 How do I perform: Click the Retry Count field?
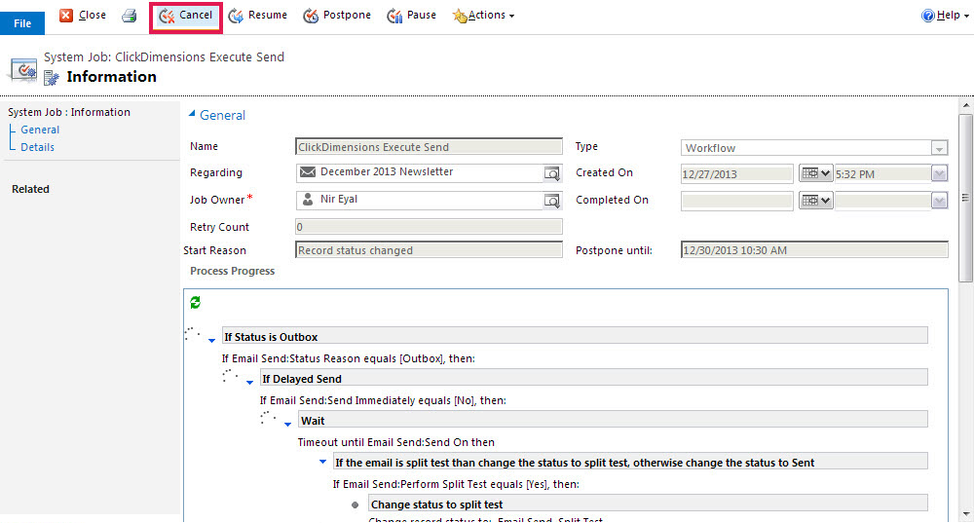(x=429, y=227)
